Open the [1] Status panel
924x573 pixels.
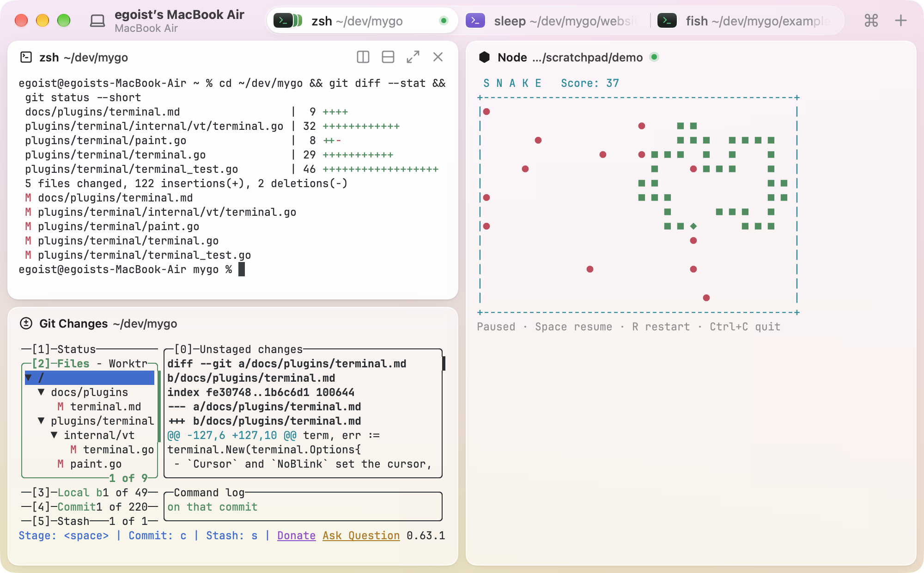[90, 349]
